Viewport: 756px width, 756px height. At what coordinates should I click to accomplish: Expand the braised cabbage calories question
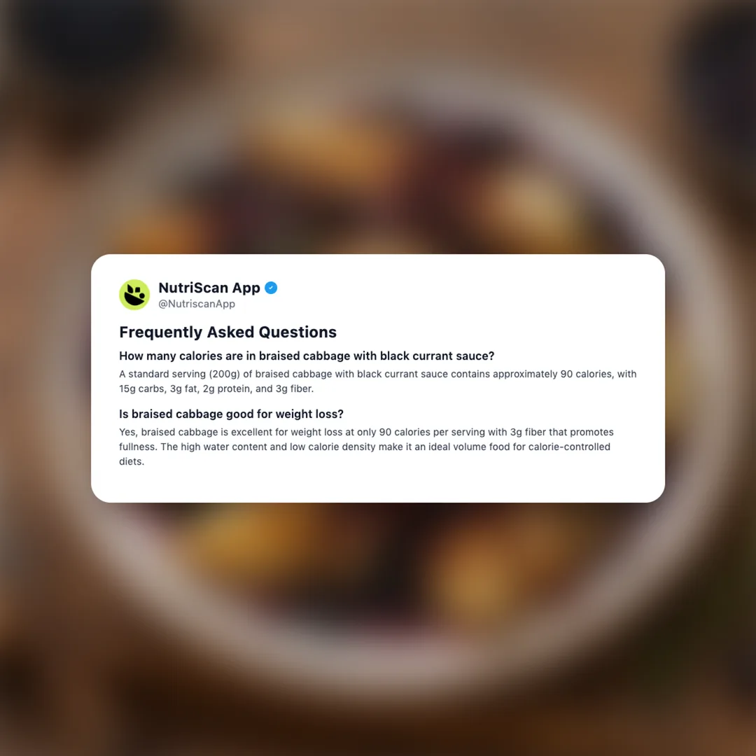tap(307, 356)
